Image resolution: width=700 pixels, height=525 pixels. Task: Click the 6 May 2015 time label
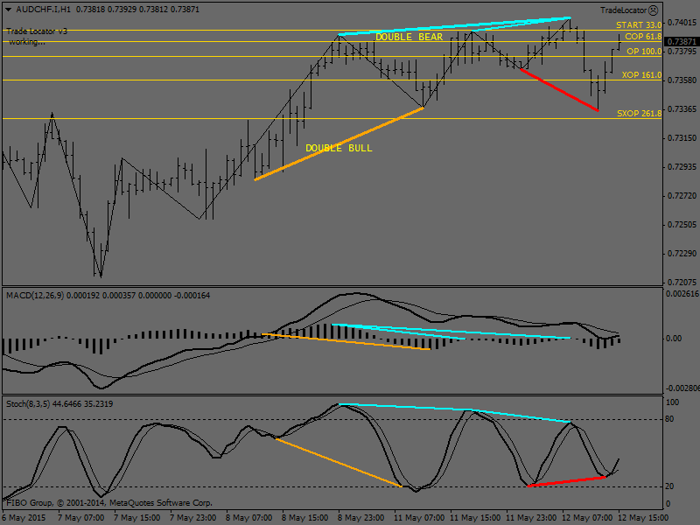click(x=24, y=518)
